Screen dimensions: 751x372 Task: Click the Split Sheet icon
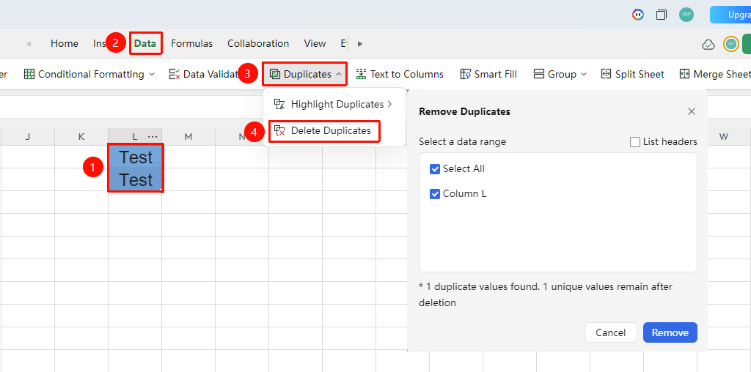(607, 74)
